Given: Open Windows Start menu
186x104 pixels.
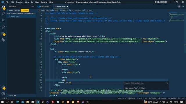Looking at the screenshot, I should coord(2,102).
